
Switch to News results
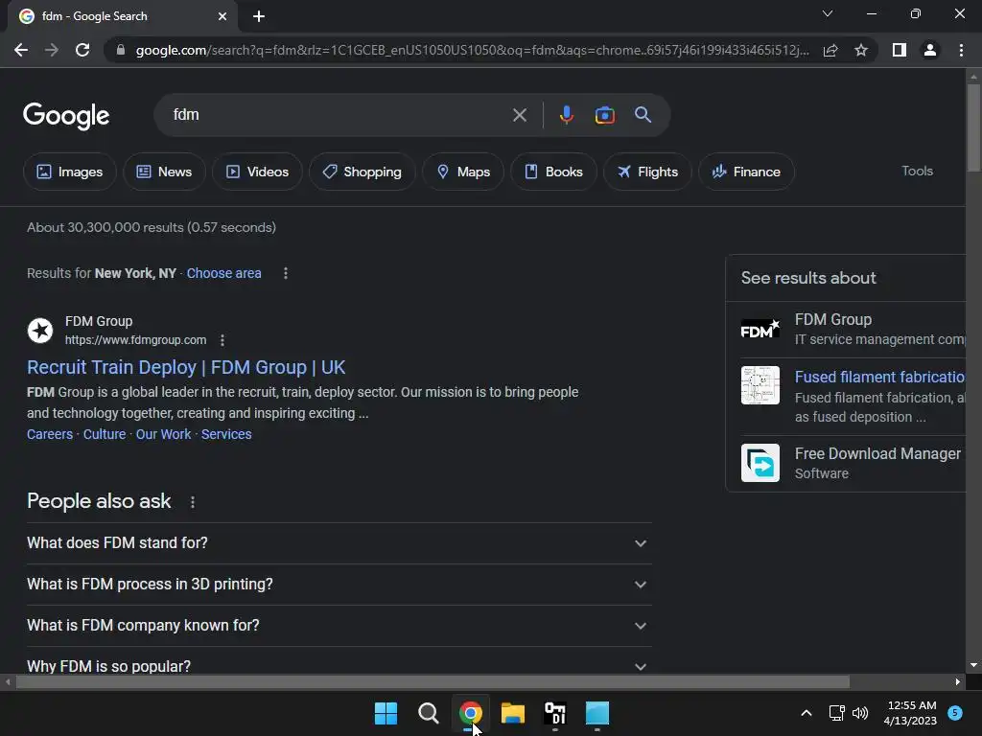(x=164, y=172)
